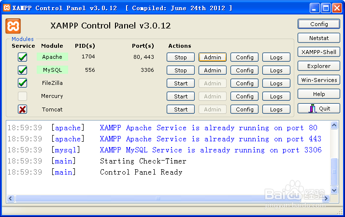Click the FileZilla module label

[52, 83]
